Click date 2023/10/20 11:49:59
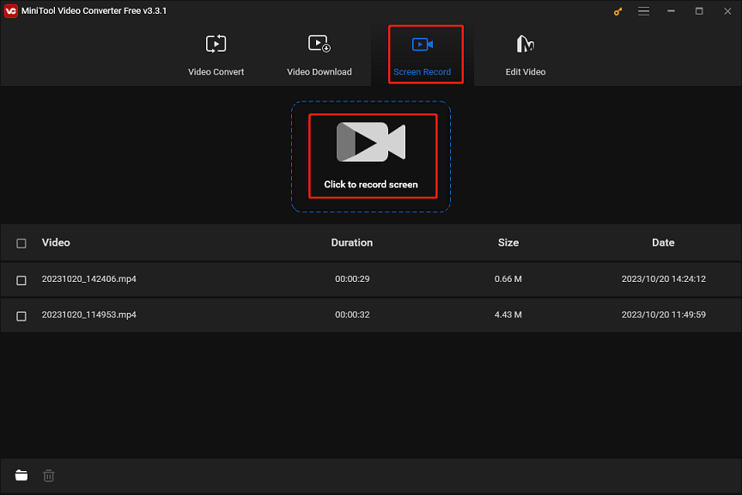Screen dimensions: 742x495 (664, 315)
